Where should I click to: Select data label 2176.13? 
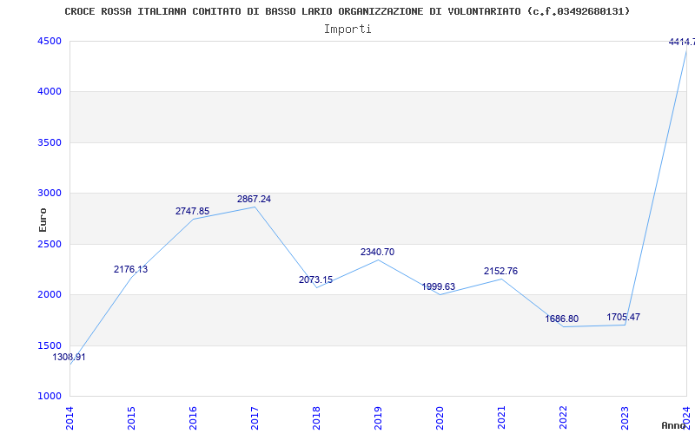click(131, 269)
